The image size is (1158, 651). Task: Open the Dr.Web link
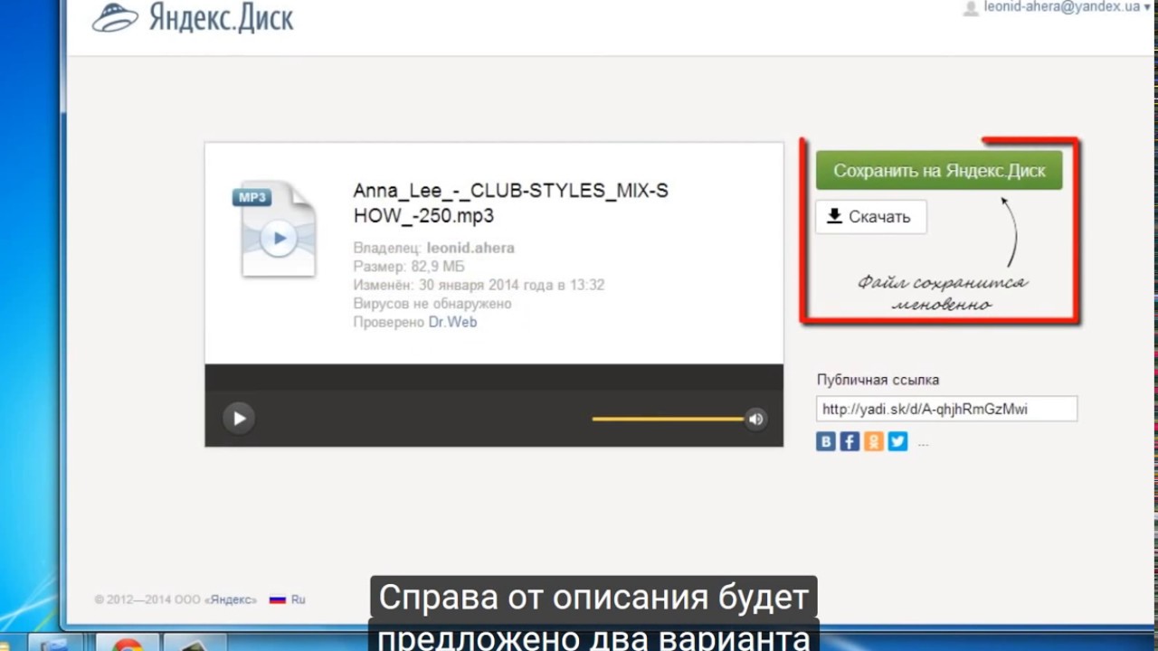[452, 322]
